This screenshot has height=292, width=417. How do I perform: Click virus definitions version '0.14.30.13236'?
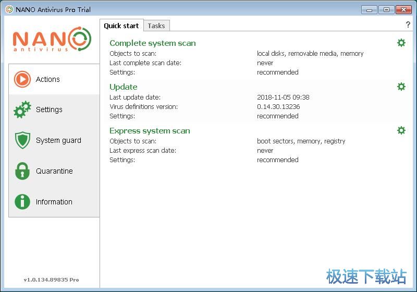click(278, 107)
